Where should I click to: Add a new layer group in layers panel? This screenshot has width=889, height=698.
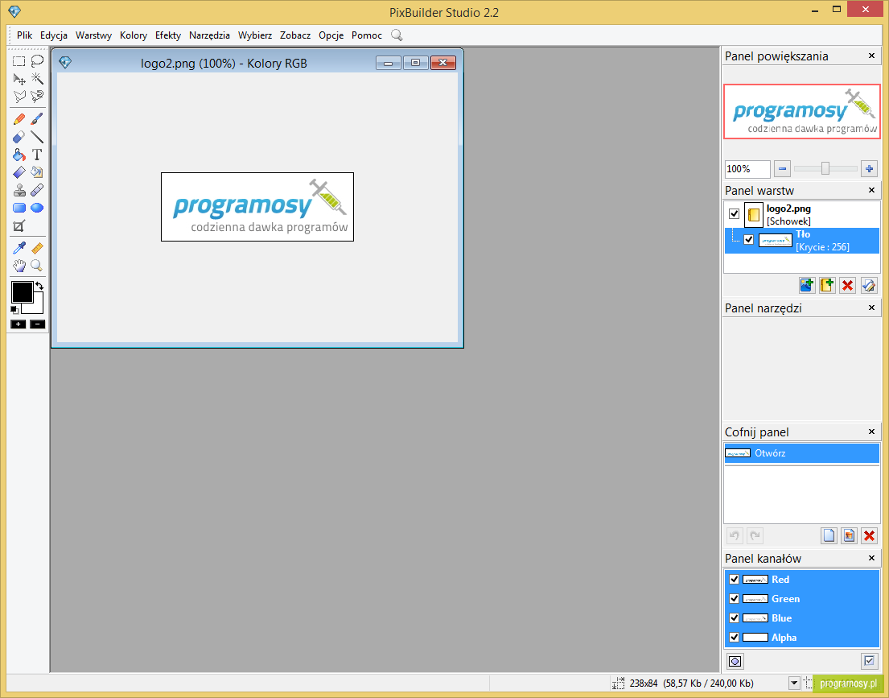coord(827,285)
